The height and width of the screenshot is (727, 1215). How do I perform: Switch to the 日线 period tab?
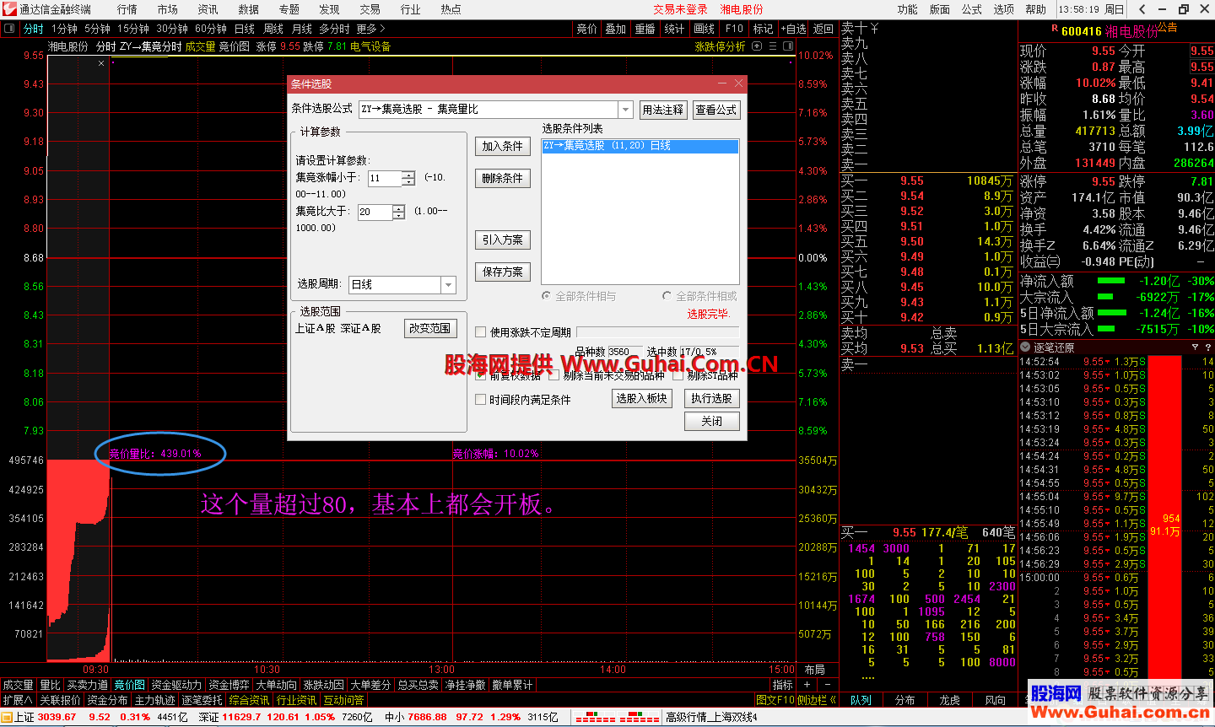245,29
